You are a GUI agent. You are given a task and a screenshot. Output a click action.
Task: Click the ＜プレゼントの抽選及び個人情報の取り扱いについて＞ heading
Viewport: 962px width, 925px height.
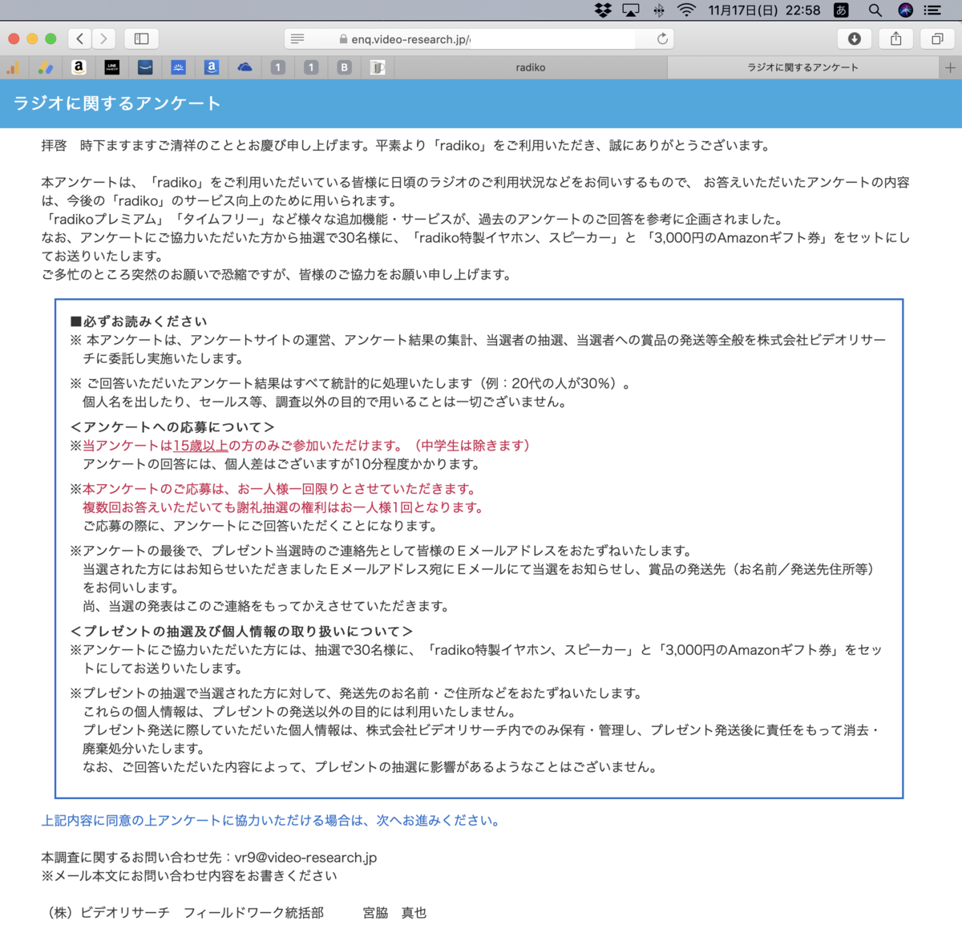pyautogui.click(x=242, y=631)
